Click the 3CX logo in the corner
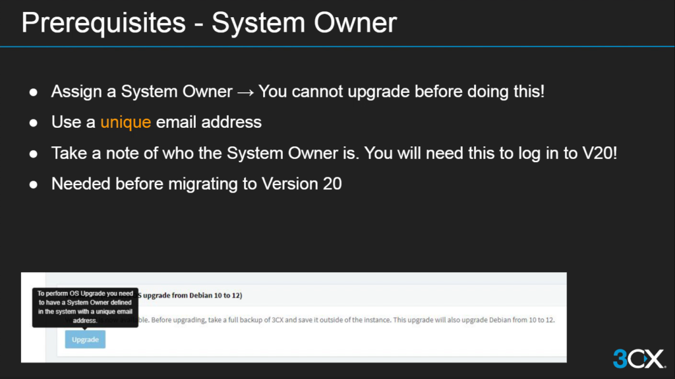Screen dimensions: 675x379 (x=639, y=359)
